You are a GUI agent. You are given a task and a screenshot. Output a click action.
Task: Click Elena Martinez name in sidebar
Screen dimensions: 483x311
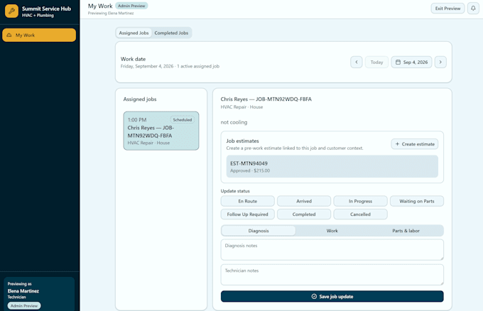23,291
